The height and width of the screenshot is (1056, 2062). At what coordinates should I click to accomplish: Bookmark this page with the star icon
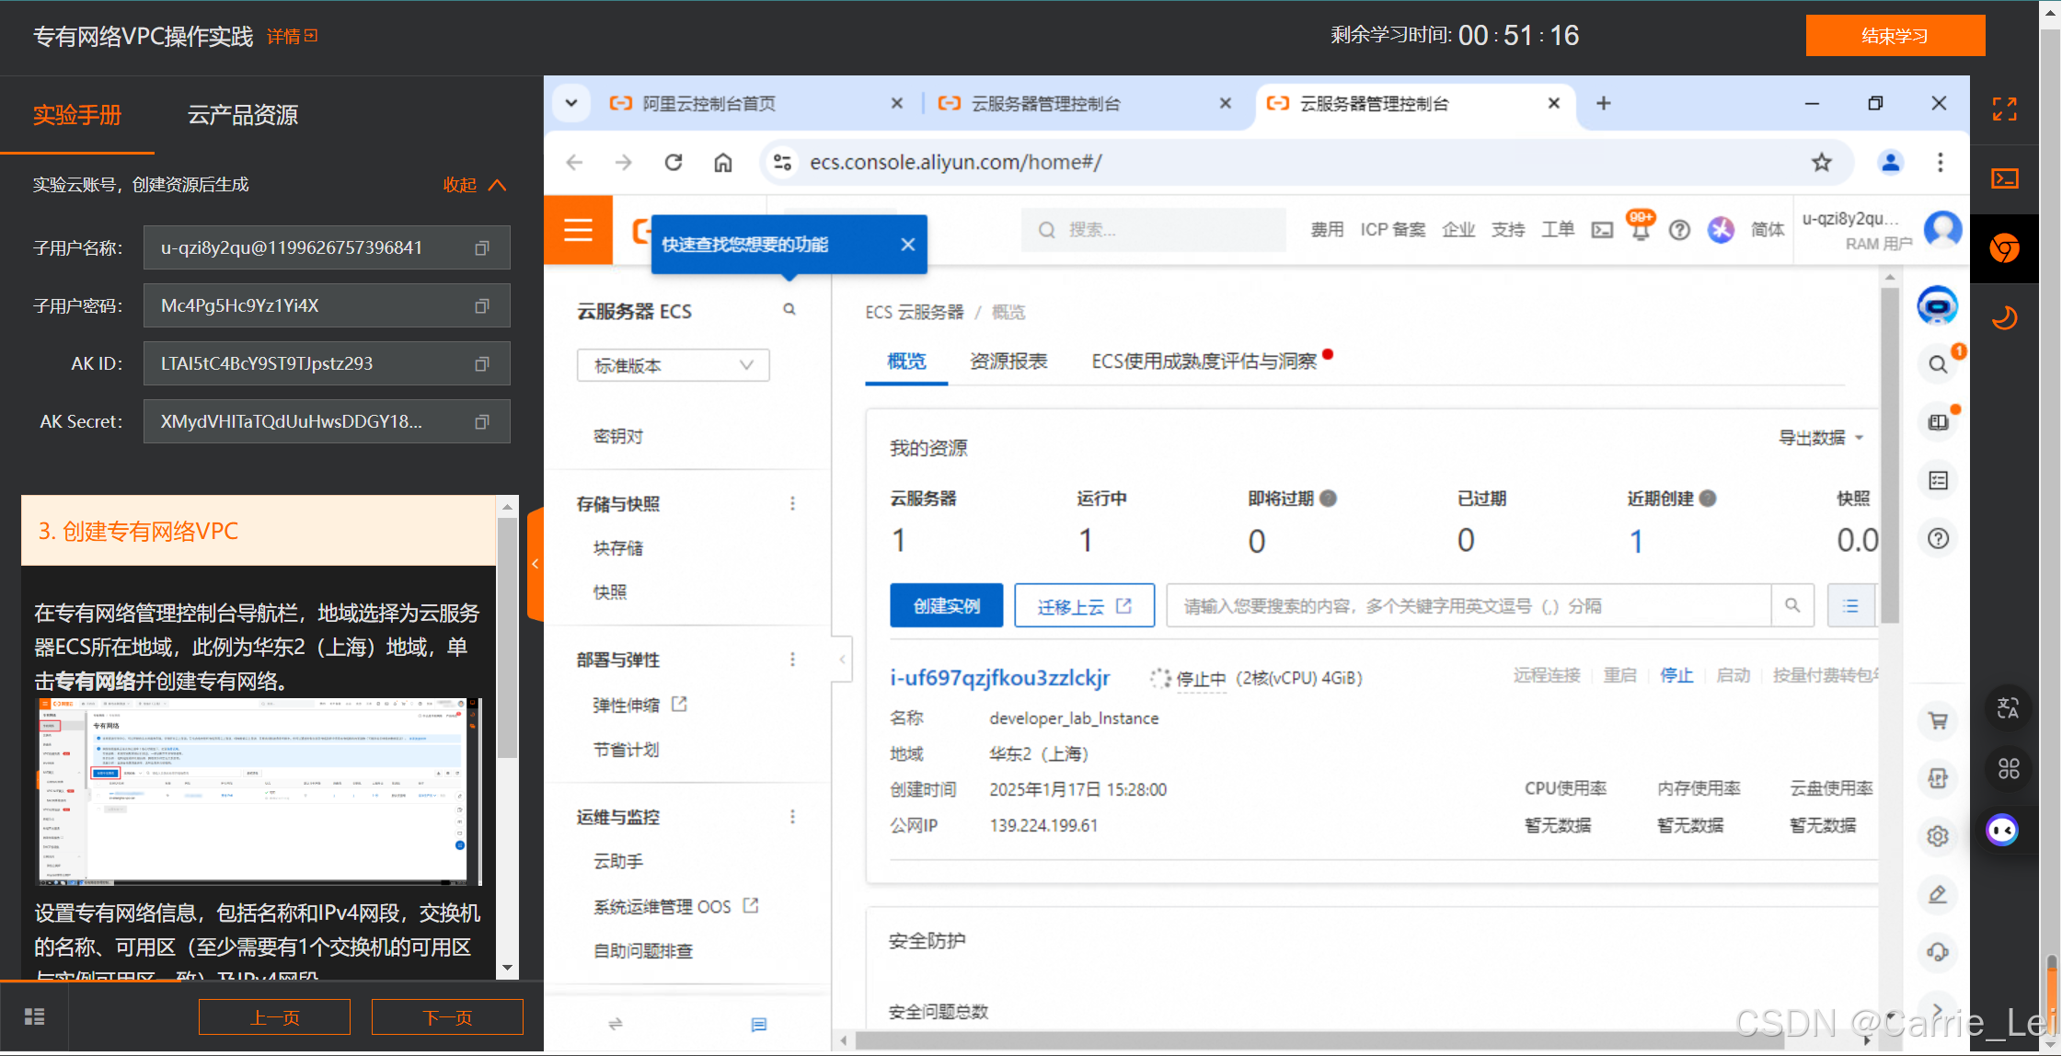point(1821,163)
